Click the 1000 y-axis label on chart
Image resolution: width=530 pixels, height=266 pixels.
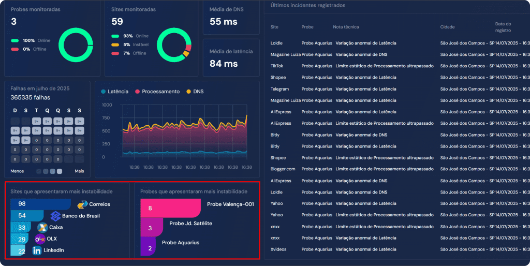[107, 105]
